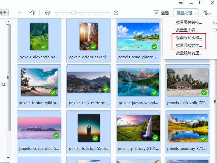Select pexels-alexandr-po forest thumbnail
Image resolution: width=217 pixels, height=163 pixels.
tap(39, 37)
